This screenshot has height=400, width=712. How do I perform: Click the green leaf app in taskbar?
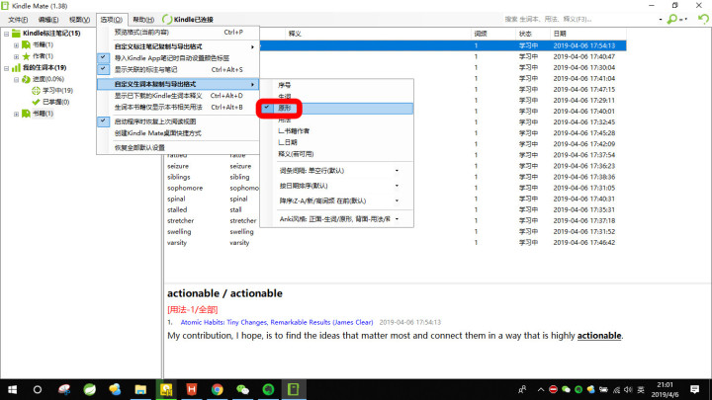89,389
